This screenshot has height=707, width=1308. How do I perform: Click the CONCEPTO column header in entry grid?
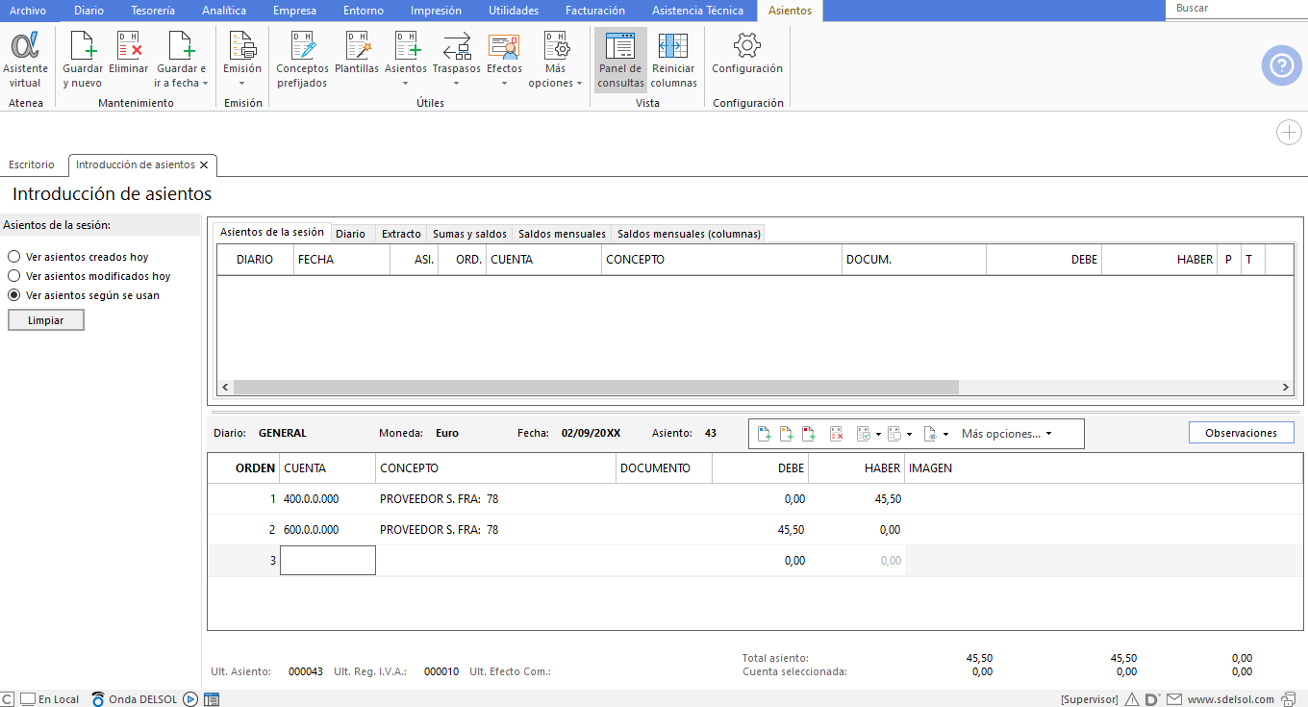click(x=496, y=468)
